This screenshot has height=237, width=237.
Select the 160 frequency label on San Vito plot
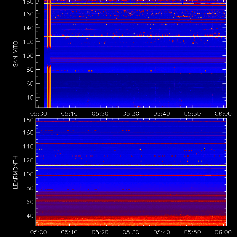tap(28, 14)
